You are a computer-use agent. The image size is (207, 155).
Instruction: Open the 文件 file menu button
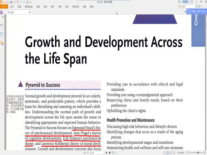[4, 6]
